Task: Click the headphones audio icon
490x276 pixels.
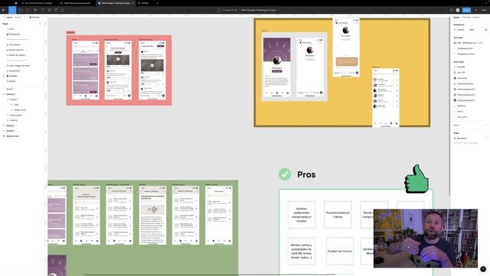Action: pyautogui.click(x=451, y=10)
